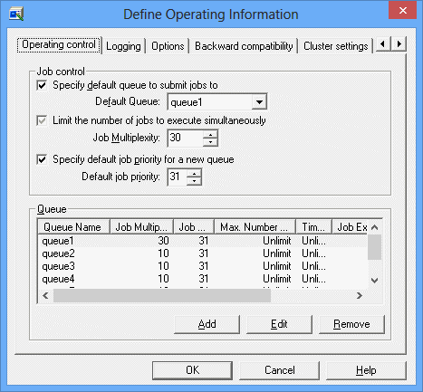
Task: Select the queue3 row in list
Action: click(203, 266)
